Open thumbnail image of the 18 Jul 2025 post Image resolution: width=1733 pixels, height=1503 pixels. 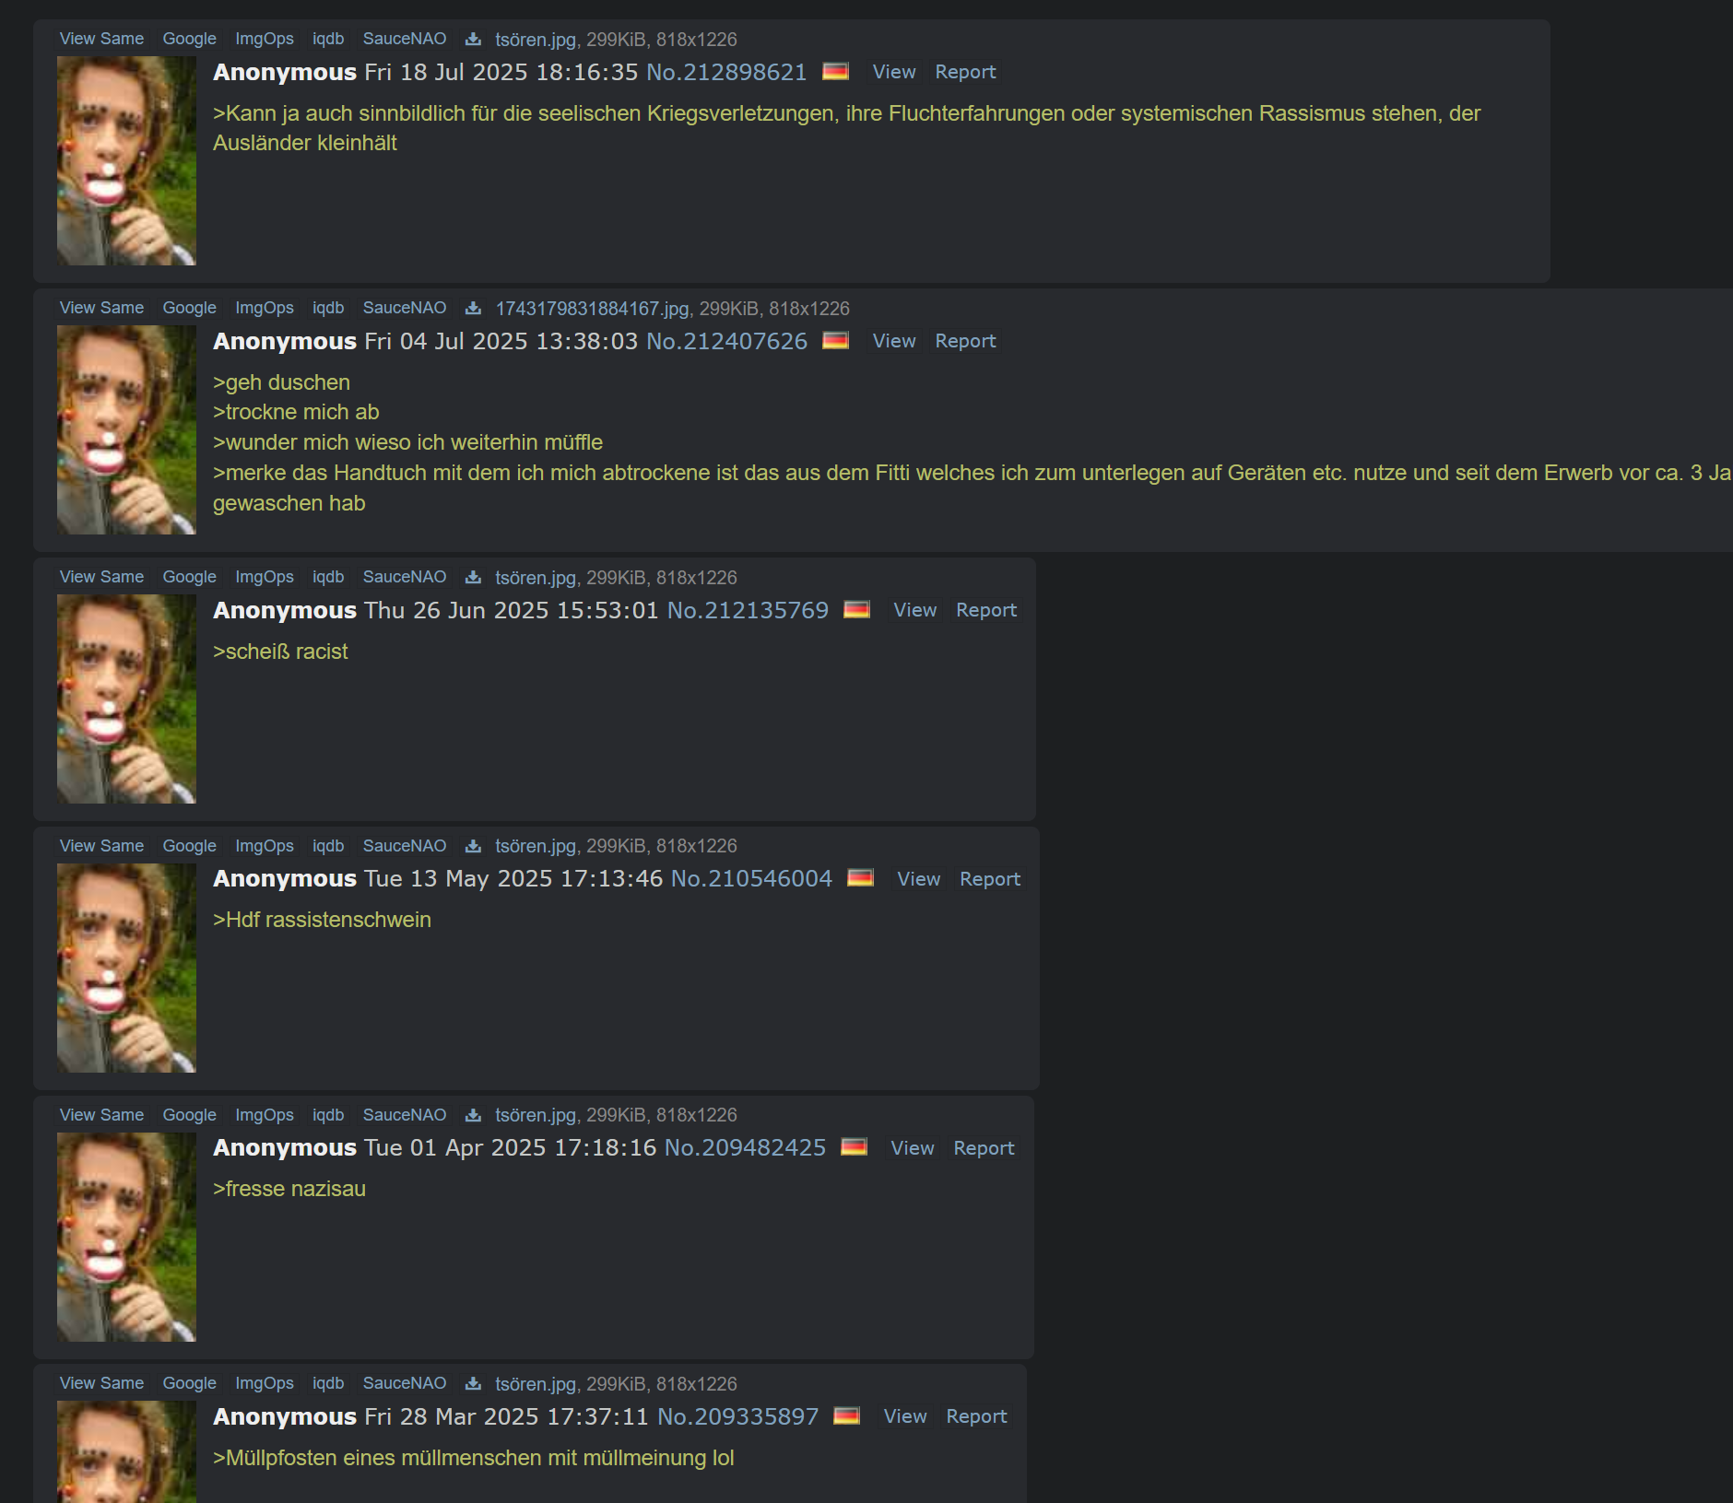pyautogui.click(x=126, y=160)
